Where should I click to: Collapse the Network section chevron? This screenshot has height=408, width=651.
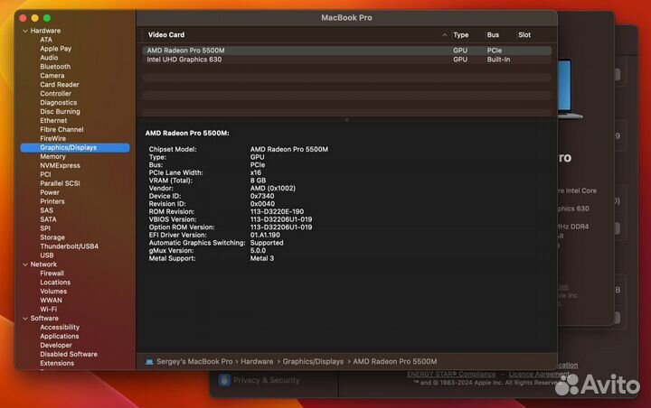point(25,264)
